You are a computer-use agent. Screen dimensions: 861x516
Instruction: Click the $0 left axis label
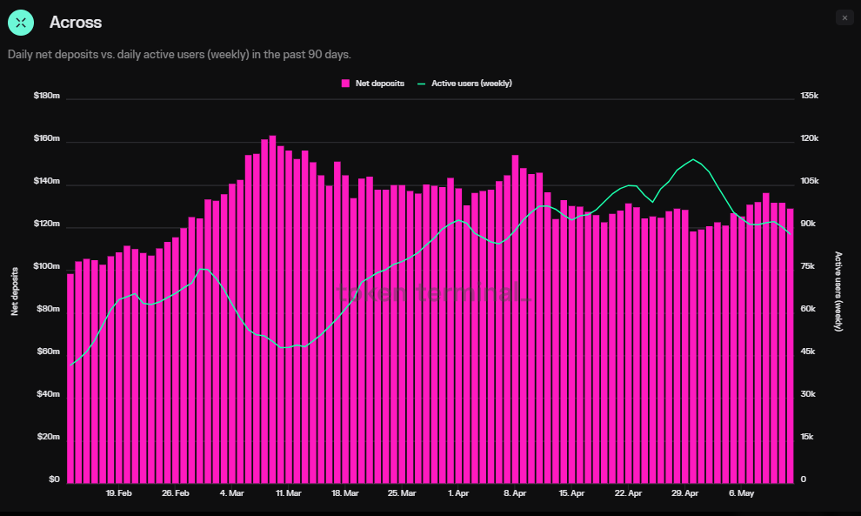coord(55,479)
